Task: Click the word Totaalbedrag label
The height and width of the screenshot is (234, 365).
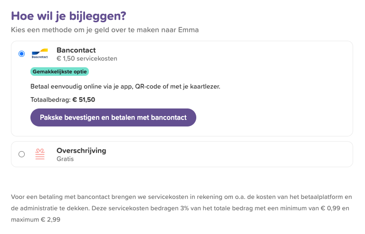Action: 50,100
